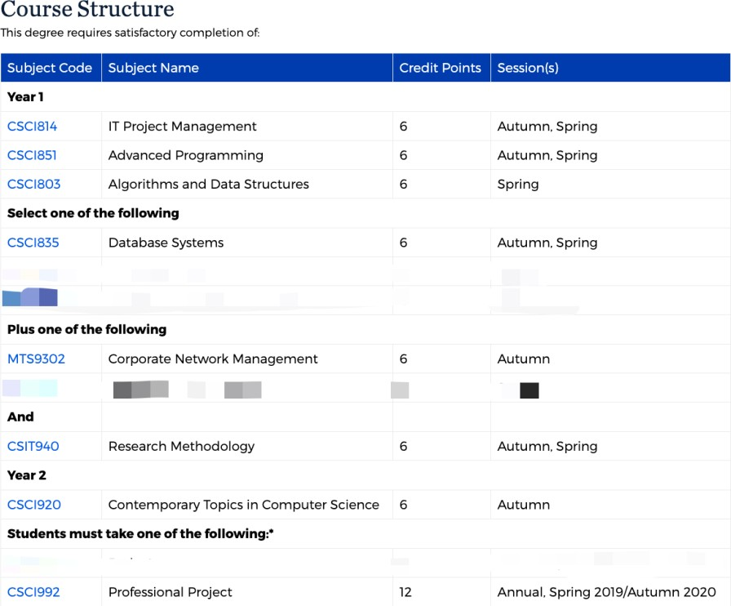Click the Year 1 section row
This screenshot has width=731, height=606.
click(x=365, y=96)
